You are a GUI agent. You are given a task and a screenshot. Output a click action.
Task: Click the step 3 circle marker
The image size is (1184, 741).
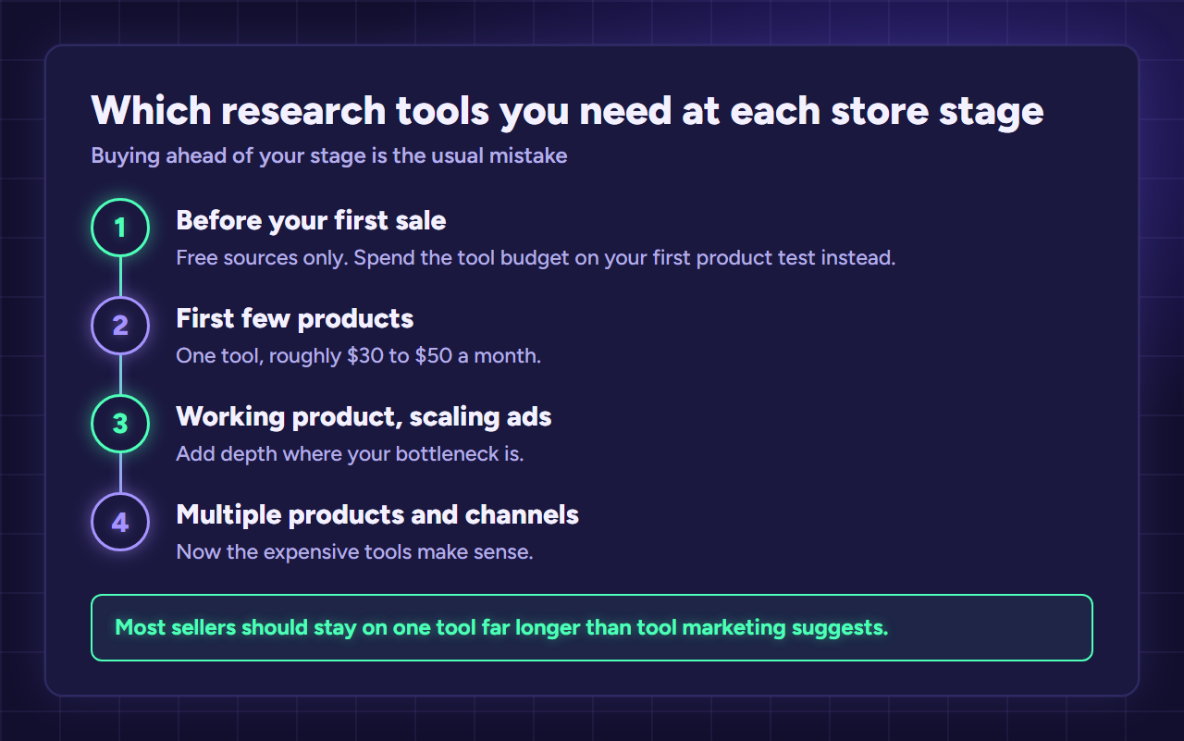pyautogui.click(x=120, y=424)
